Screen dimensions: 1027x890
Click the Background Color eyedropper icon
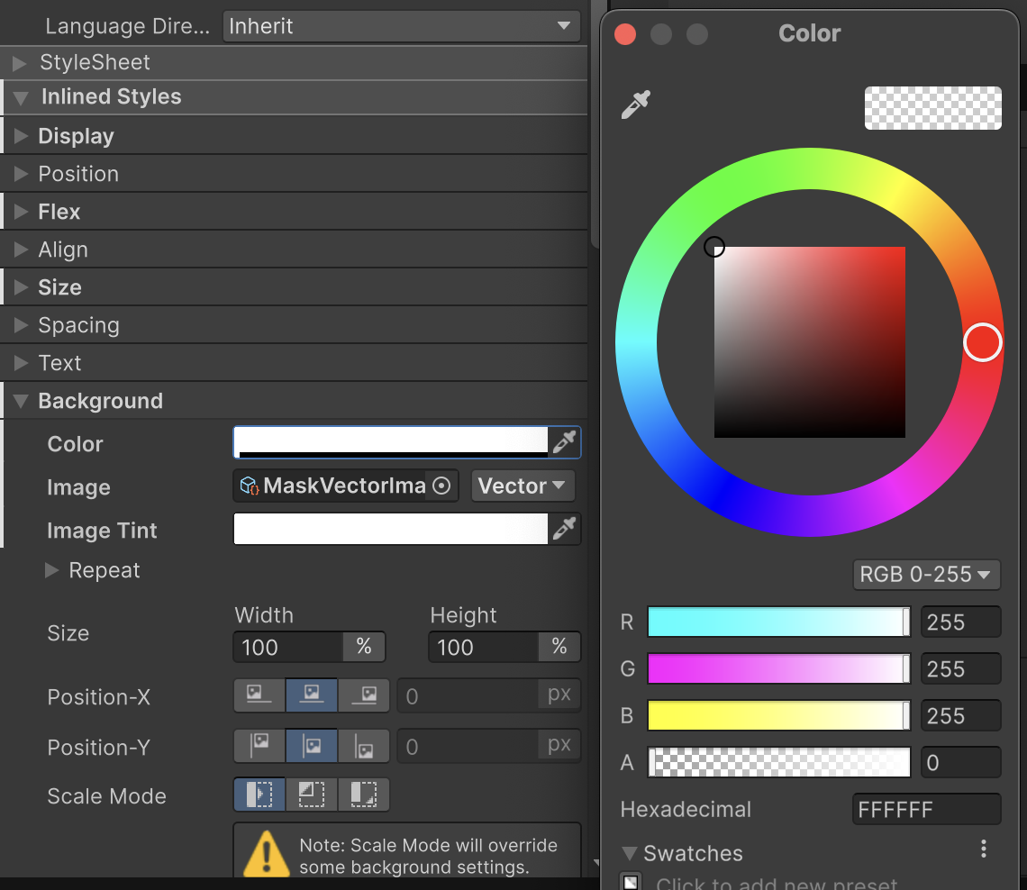pyautogui.click(x=565, y=442)
